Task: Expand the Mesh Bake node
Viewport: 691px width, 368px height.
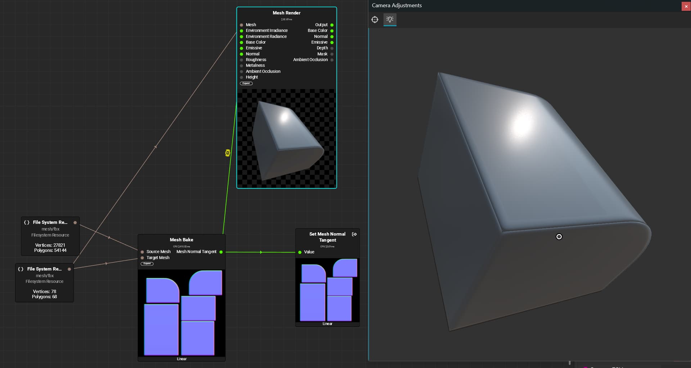Action: [x=147, y=264]
